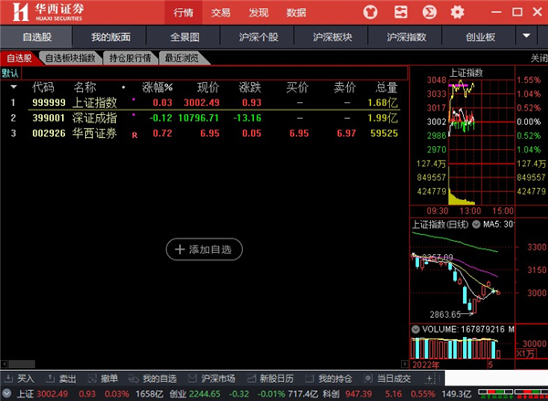Click the 撤单 cancel order shortcut

[x=102, y=379]
